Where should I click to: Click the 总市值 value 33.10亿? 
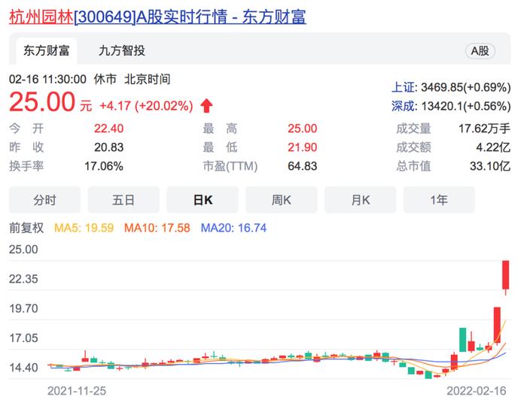490,166
